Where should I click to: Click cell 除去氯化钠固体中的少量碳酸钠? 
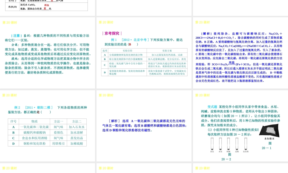pos(127,59)
